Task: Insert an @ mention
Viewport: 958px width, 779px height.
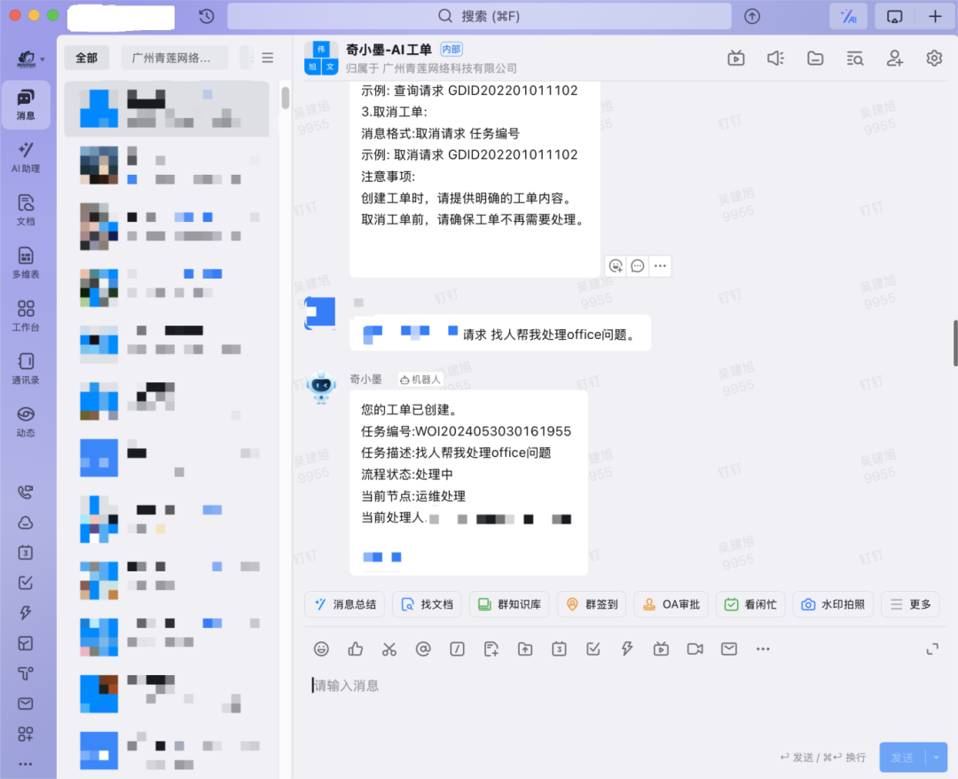Action: (x=423, y=649)
